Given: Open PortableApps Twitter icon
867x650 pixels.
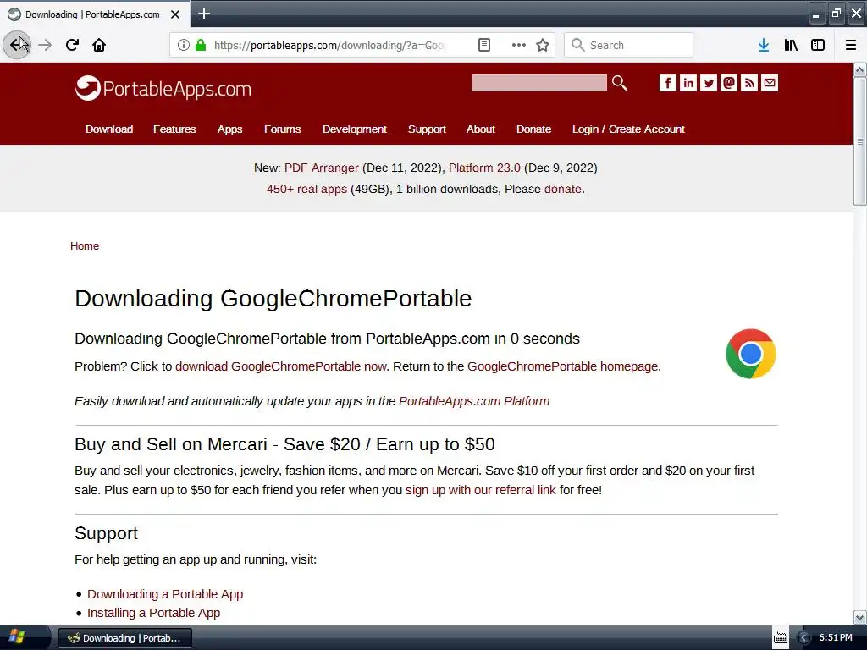Looking at the screenshot, I should click(x=709, y=83).
